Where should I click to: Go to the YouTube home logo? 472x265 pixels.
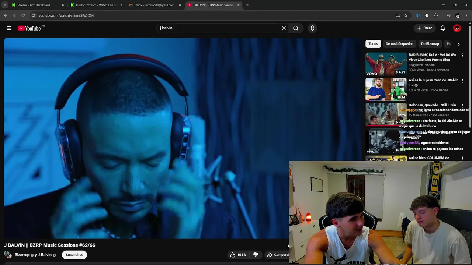click(x=29, y=28)
